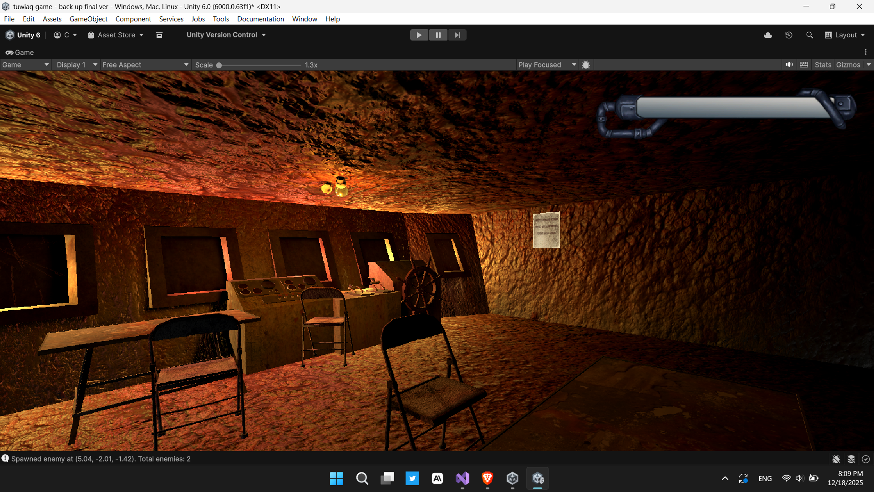Click the package manager box icon
This screenshot has height=492, width=874.
point(159,35)
